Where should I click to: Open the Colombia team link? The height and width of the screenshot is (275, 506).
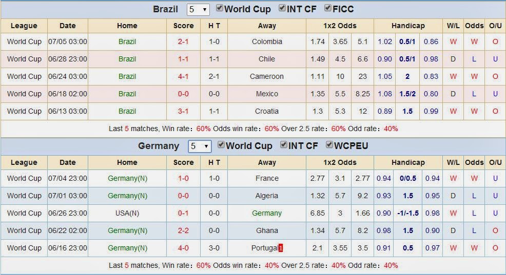tap(267, 41)
